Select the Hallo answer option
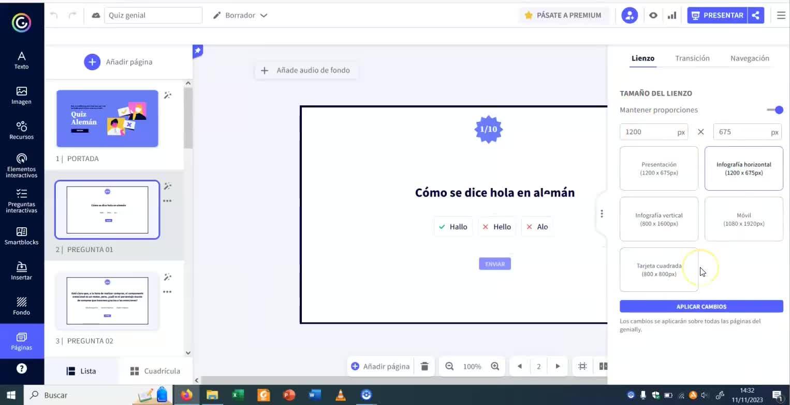 453,227
